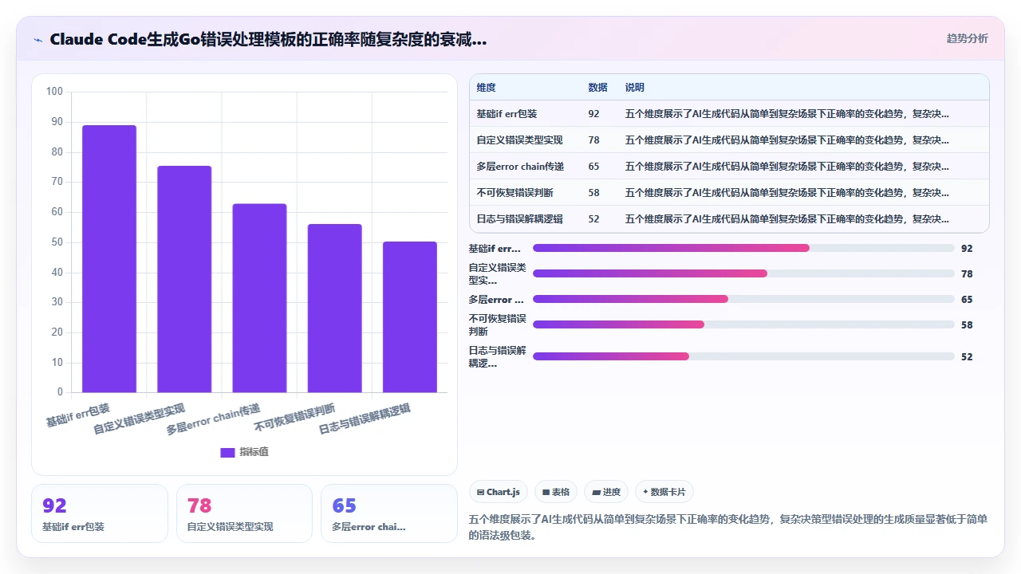Open the data card showing 78
Viewport: 1021px width, 574px height.
click(x=244, y=513)
